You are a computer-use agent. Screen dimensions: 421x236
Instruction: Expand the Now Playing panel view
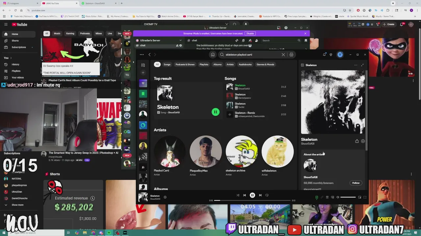[x=362, y=65]
